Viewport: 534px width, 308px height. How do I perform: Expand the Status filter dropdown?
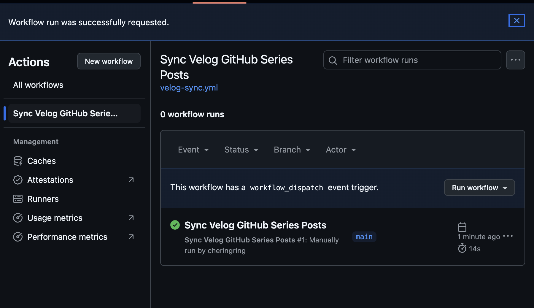tap(241, 150)
